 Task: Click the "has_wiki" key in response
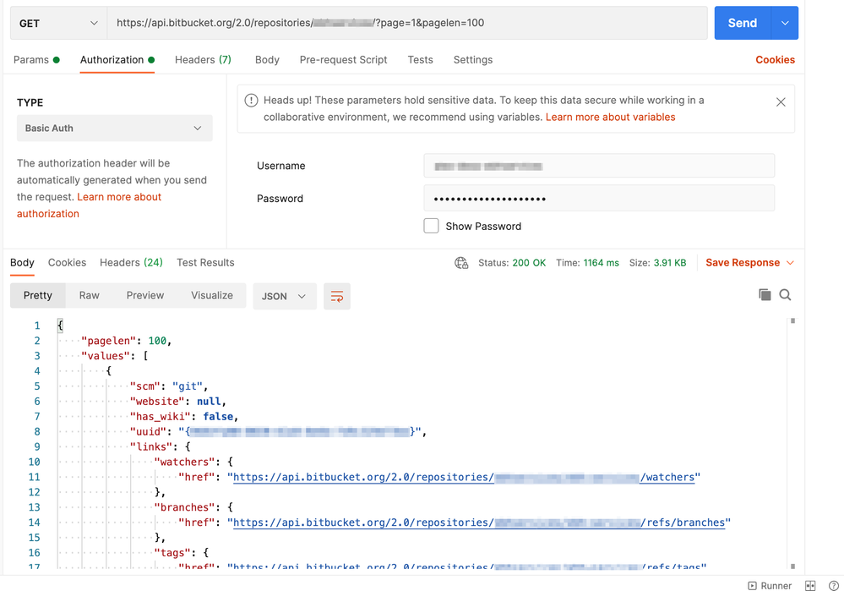pyautogui.click(x=161, y=417)
